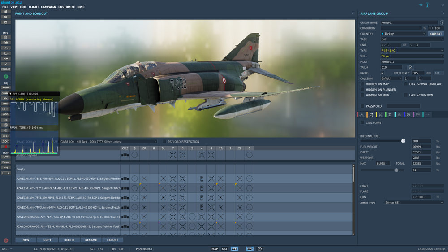
Task: Open the weather settings cloud icon
Action: click(6, 42)
